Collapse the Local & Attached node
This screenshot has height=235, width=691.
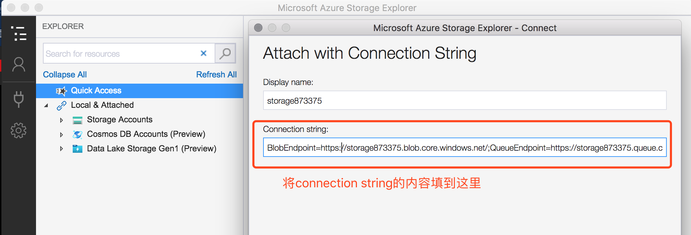tap(46, 105)
